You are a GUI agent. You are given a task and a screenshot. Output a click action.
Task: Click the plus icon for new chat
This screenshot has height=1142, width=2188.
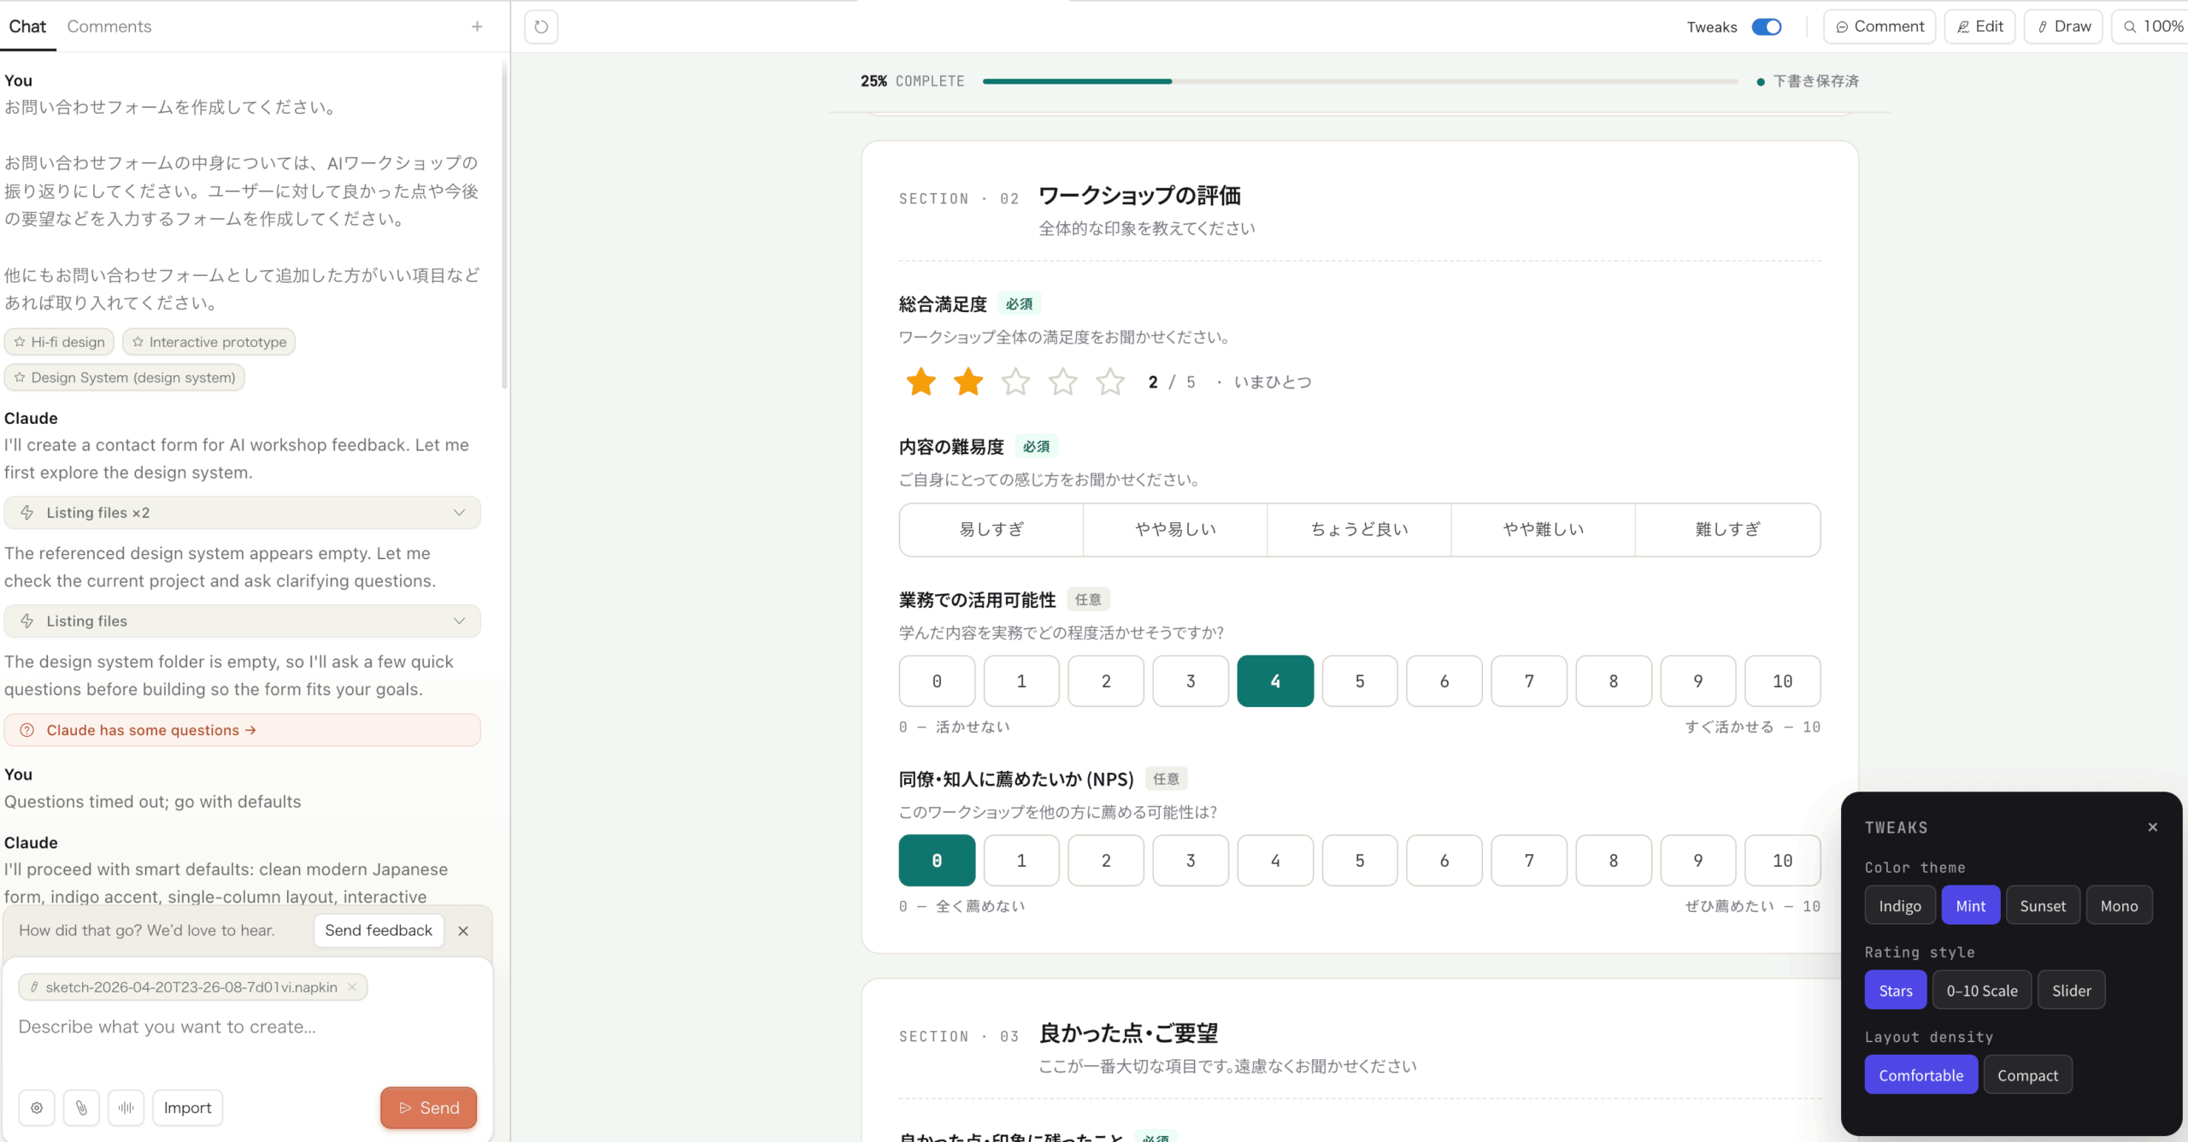[477, 26]
